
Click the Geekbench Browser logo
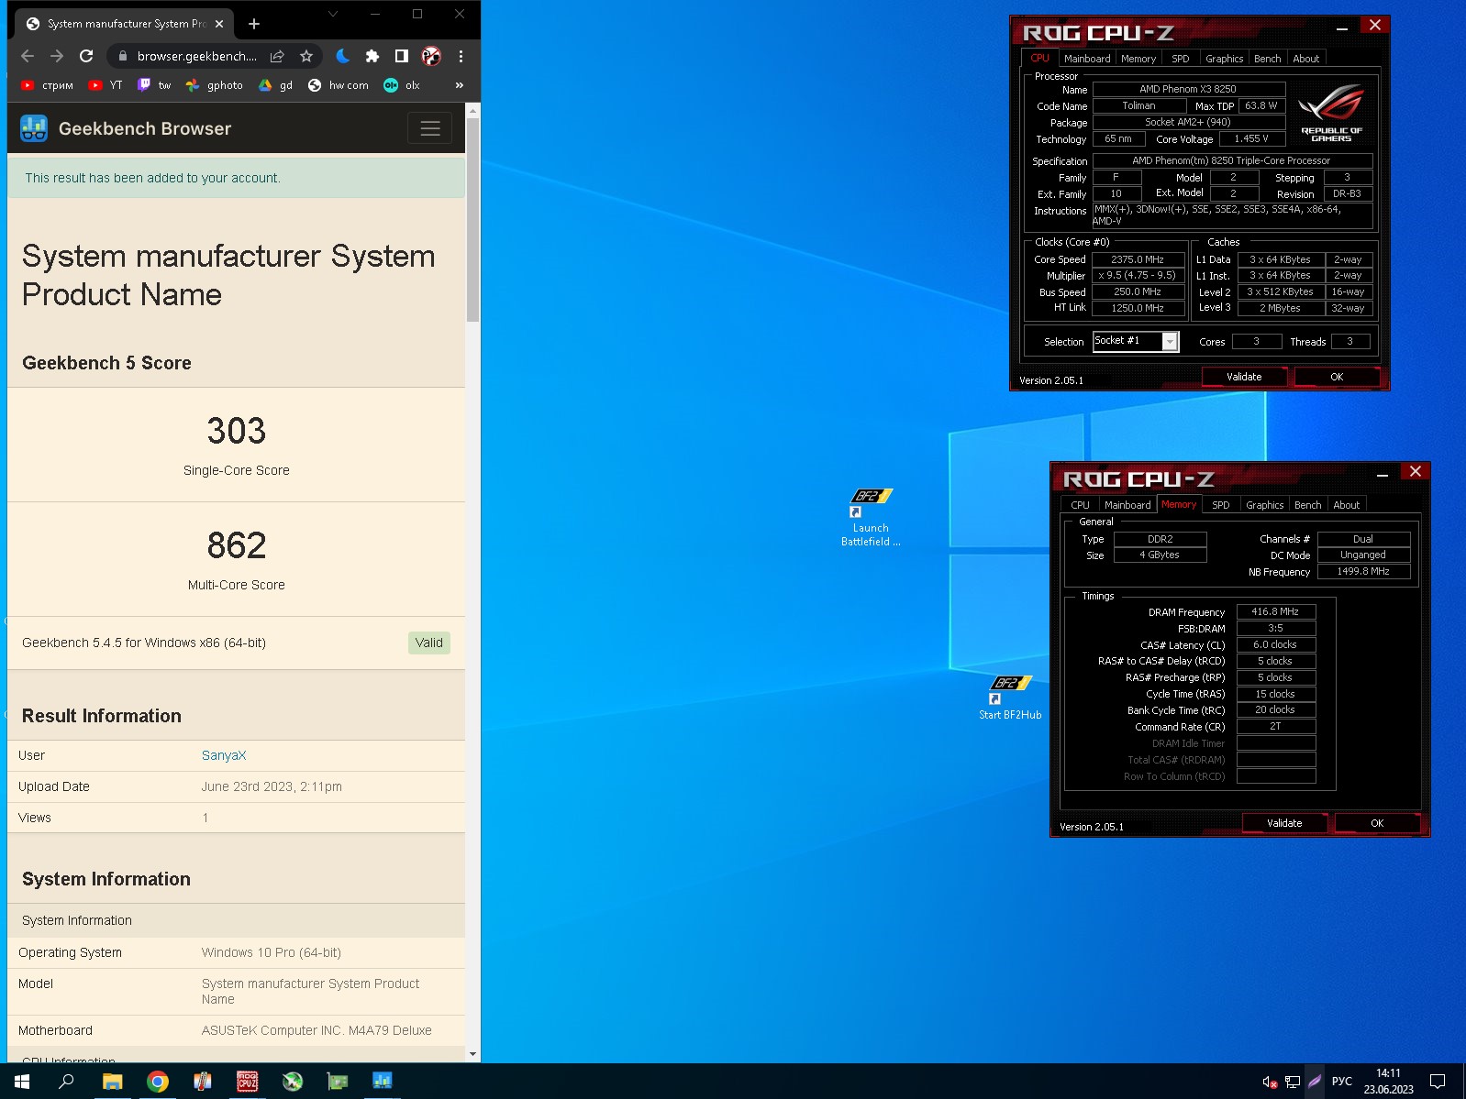34,128
